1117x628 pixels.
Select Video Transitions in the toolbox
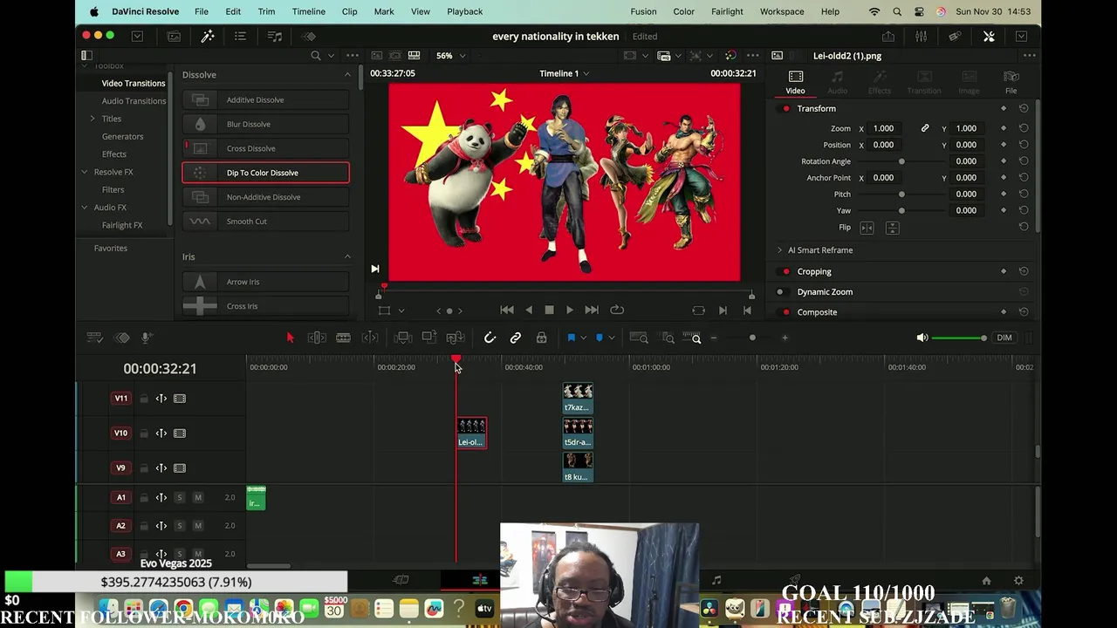(x=134, y=83)
